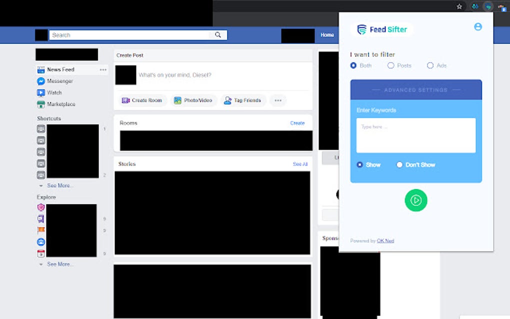The image size is (510, 319).
Task: Click the Events calendar icon
Action: coord(41,253)
